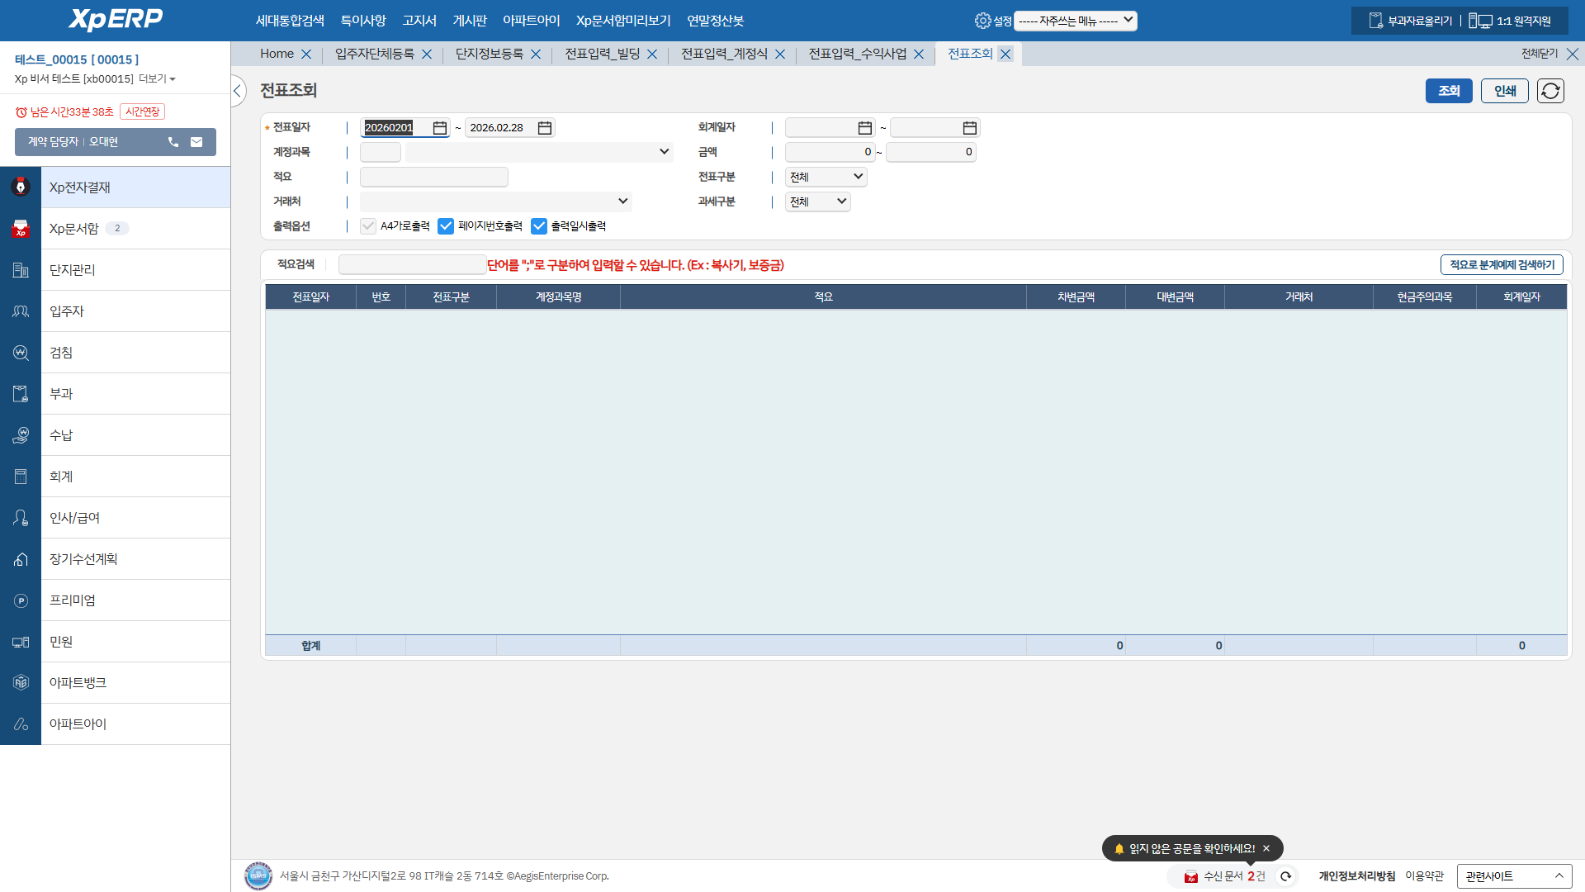Uncheck the 출력일시출력 checkbox
1585x892 pixels.
[x=539, y=226]
